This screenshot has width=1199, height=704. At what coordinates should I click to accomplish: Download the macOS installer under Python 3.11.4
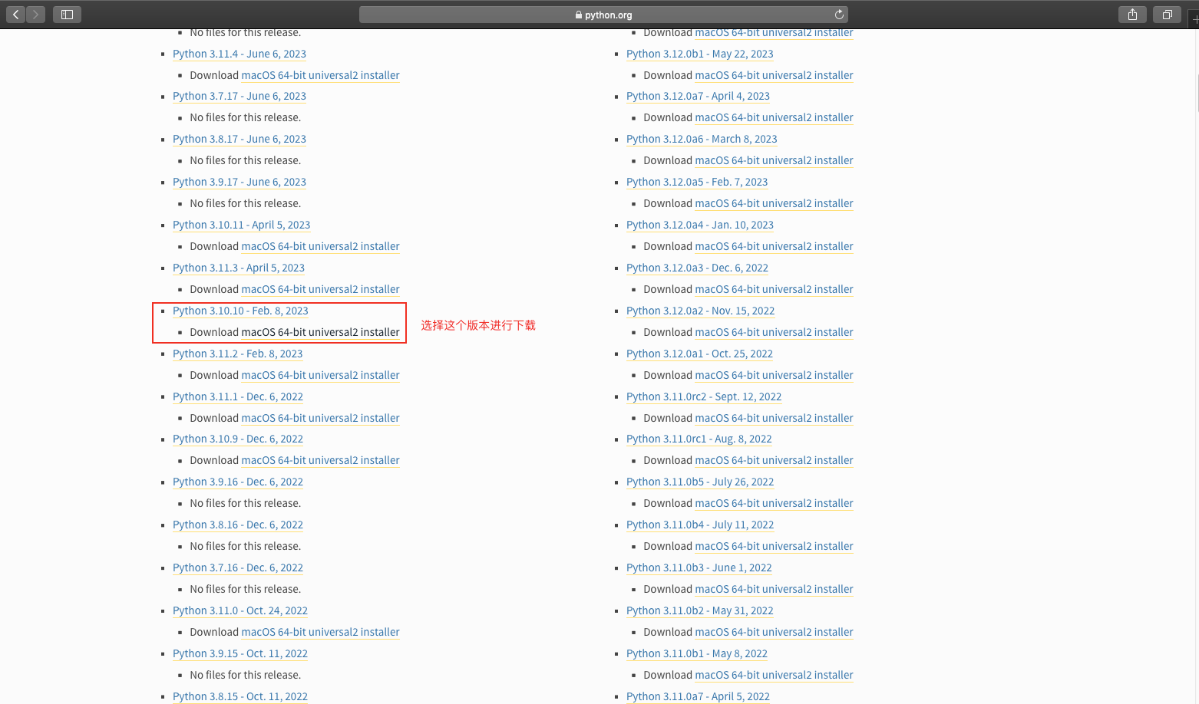click(x=320, y=75)
